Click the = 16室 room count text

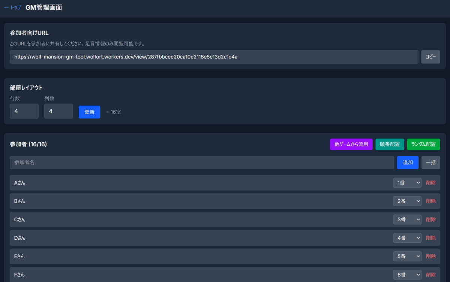113,112
